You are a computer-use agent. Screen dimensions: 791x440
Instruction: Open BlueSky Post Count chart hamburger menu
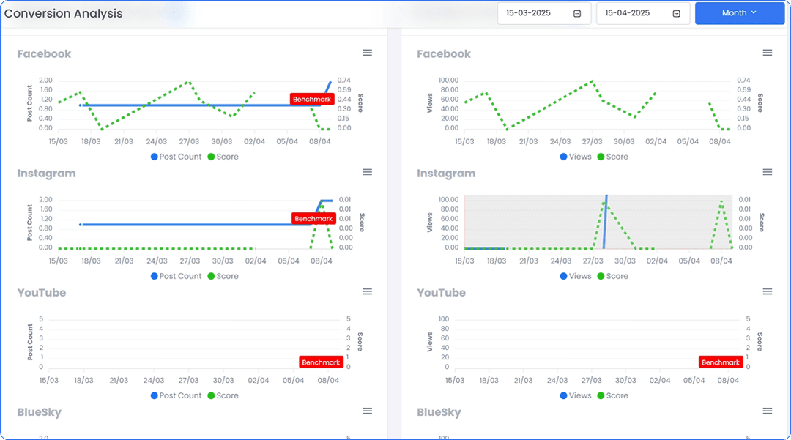[368, 411]
